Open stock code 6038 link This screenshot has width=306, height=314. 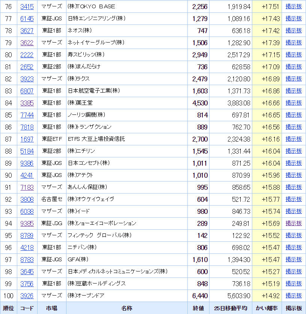[27, 211]
